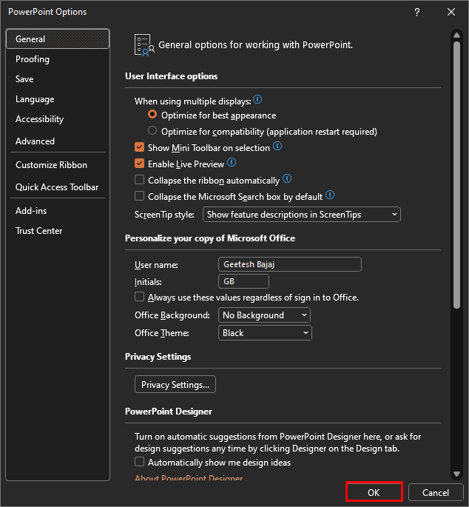Click info icon beside Collapse the ribbon automatically
This screenshot has width=469, height=507.
pyautogui.click(x=287, y=179)
